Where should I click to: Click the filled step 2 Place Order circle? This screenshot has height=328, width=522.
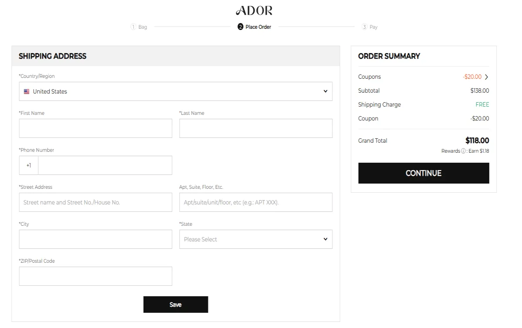click(x=241, y=27)
